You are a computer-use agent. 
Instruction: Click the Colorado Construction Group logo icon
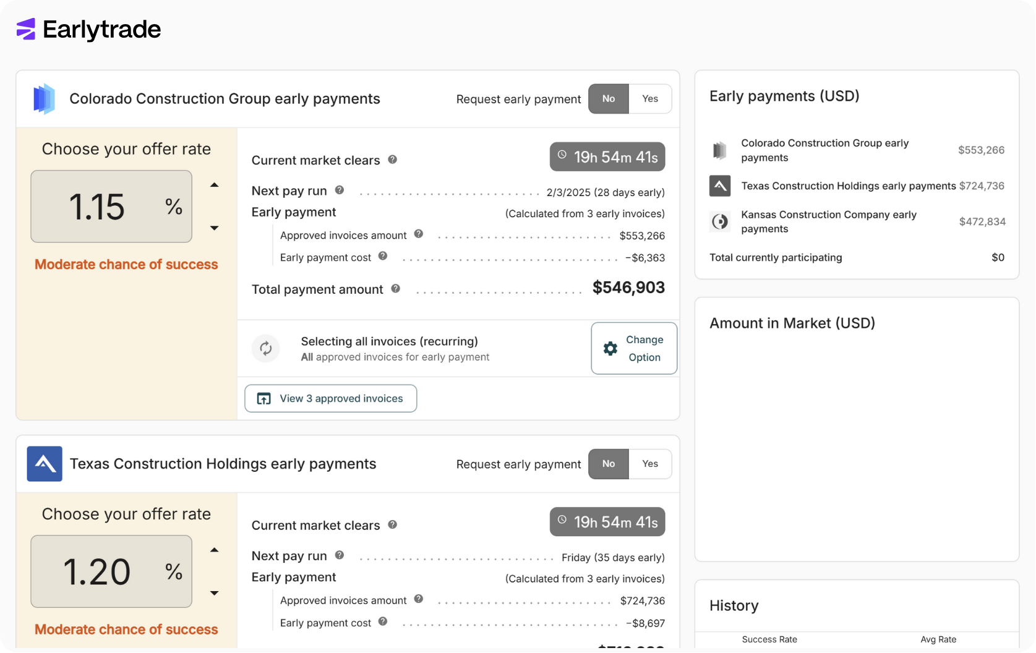pos(44,99)
